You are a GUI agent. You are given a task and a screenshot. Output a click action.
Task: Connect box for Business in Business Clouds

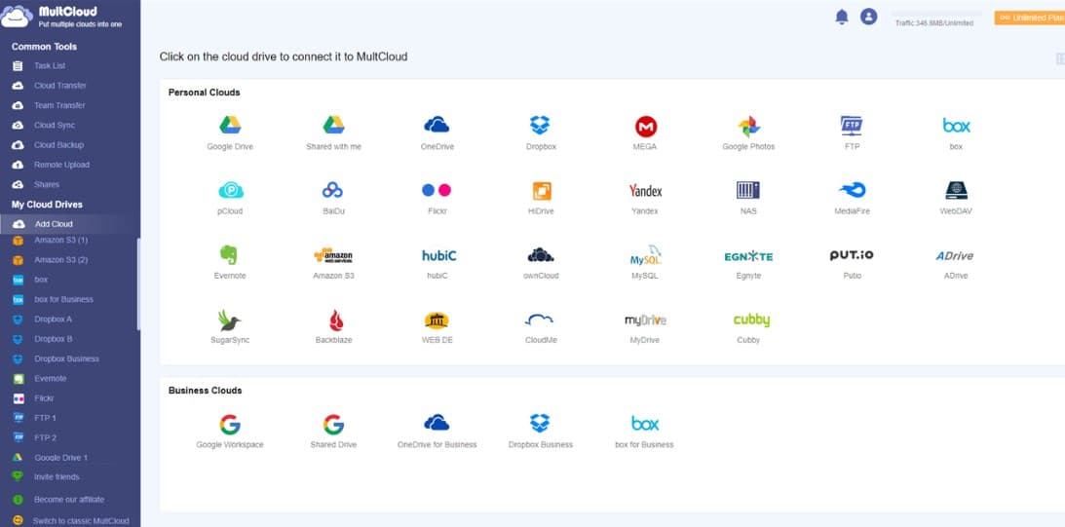pyautogui.click(x=645, y=432)
